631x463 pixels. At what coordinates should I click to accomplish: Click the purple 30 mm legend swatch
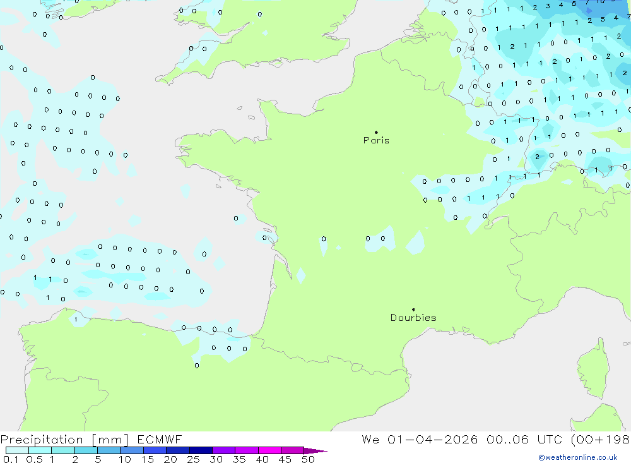[224, 450]
